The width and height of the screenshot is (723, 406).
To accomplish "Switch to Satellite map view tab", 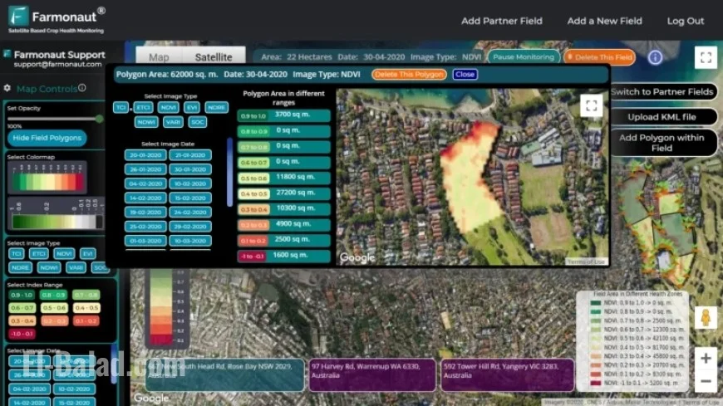I will [x=214, y=57].
